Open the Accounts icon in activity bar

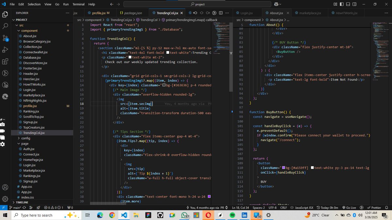5,187
